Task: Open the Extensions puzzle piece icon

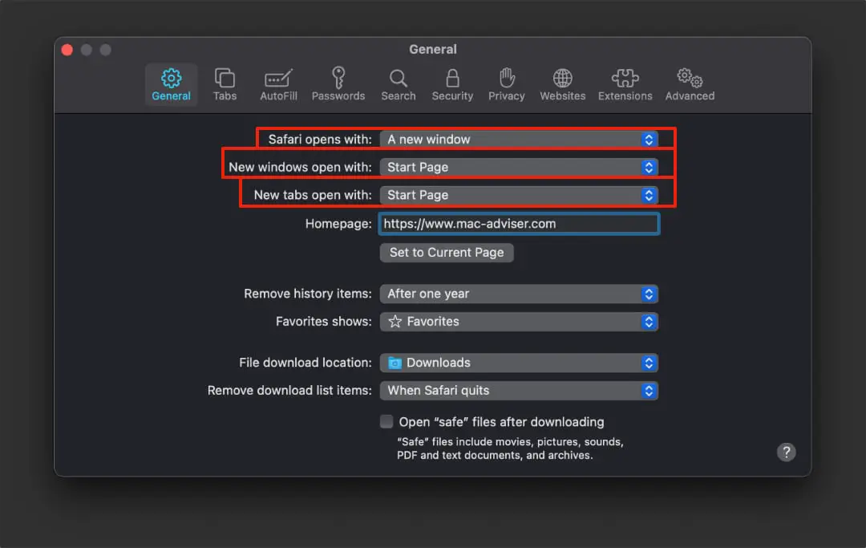Action: point(625,79)
